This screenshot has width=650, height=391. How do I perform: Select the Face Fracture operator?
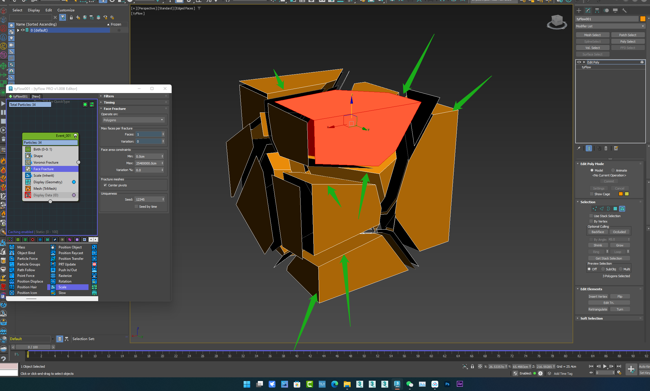(44, 169)
